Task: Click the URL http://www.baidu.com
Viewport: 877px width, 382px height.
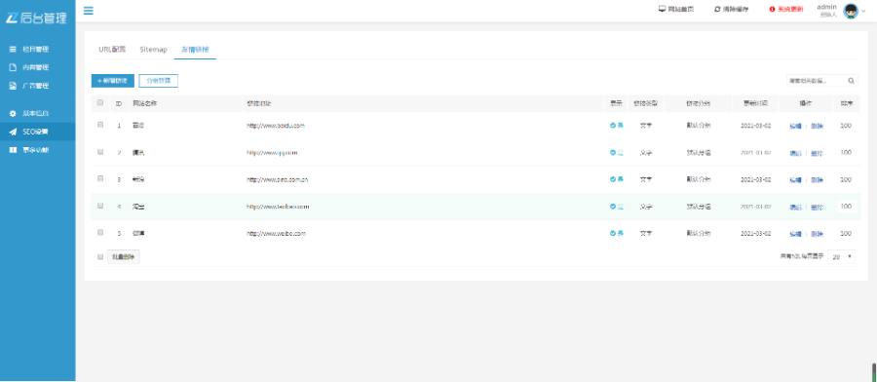Action: [276, 126]
